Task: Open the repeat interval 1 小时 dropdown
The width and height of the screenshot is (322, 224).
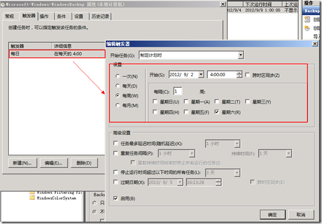Action: pos(192,154)
